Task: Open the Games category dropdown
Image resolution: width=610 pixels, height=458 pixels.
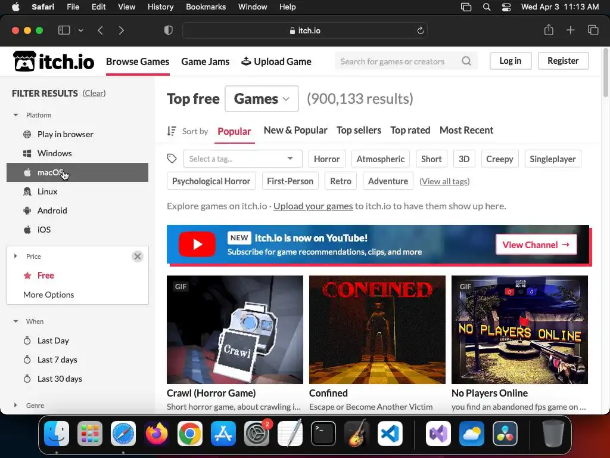Action: (x=262, y=99)
